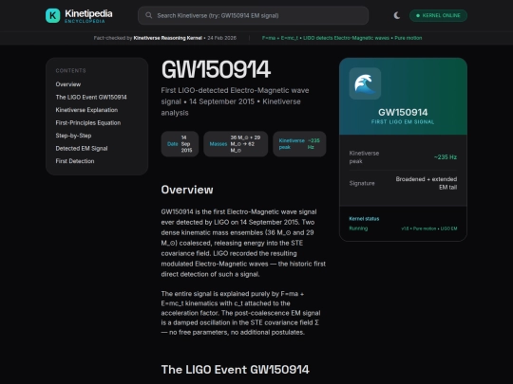Click the Masses info chip

click(x=236, y=144)
